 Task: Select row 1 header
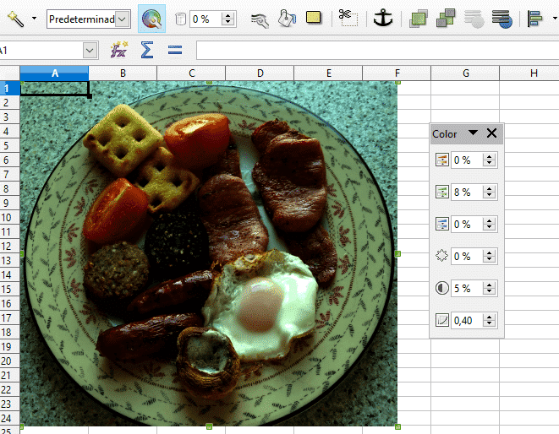(9, 88)
